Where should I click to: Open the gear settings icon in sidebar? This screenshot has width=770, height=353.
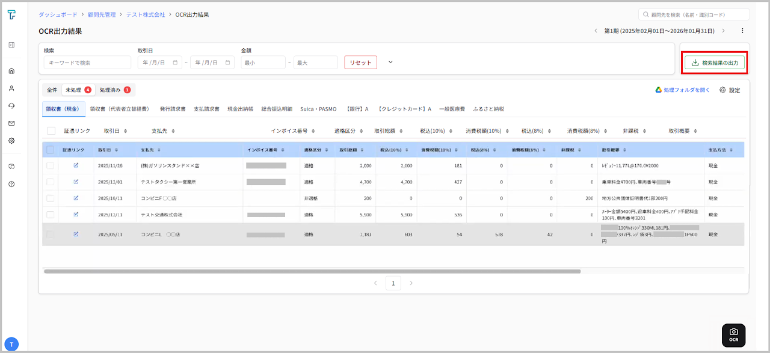[11, 141]
